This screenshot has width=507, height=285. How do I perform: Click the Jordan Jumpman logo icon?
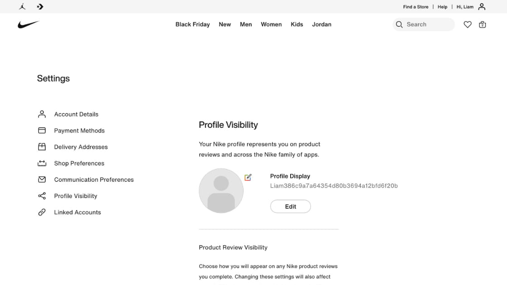tap(22, 6)
